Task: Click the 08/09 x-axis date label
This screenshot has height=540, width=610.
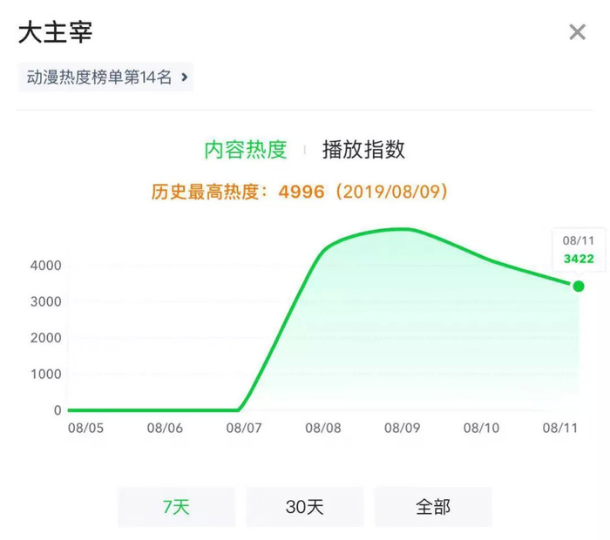Action: pos(402,429)
